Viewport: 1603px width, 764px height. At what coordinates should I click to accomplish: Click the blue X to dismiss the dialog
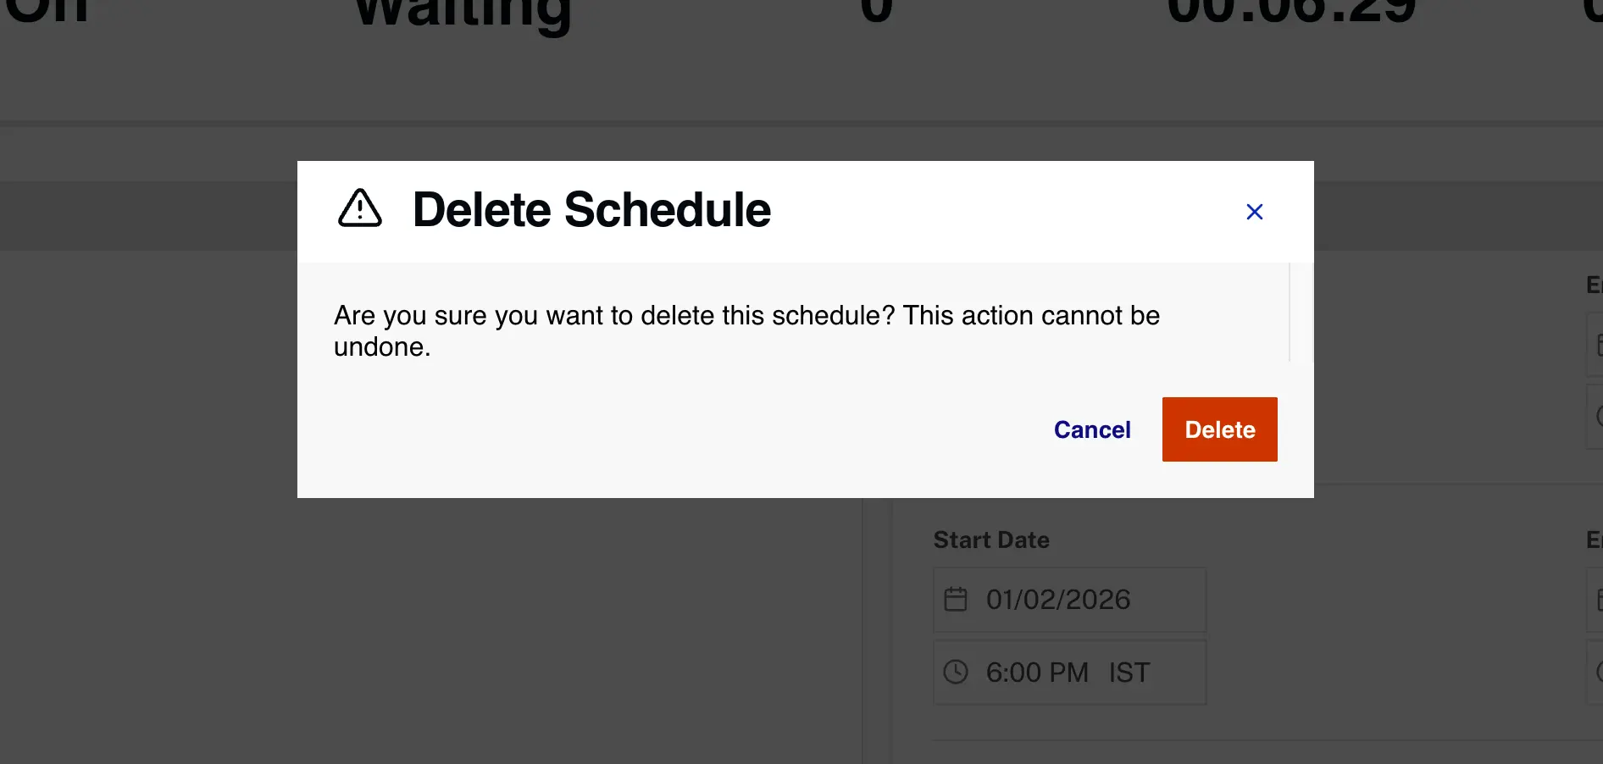(x=1254, y=212)
